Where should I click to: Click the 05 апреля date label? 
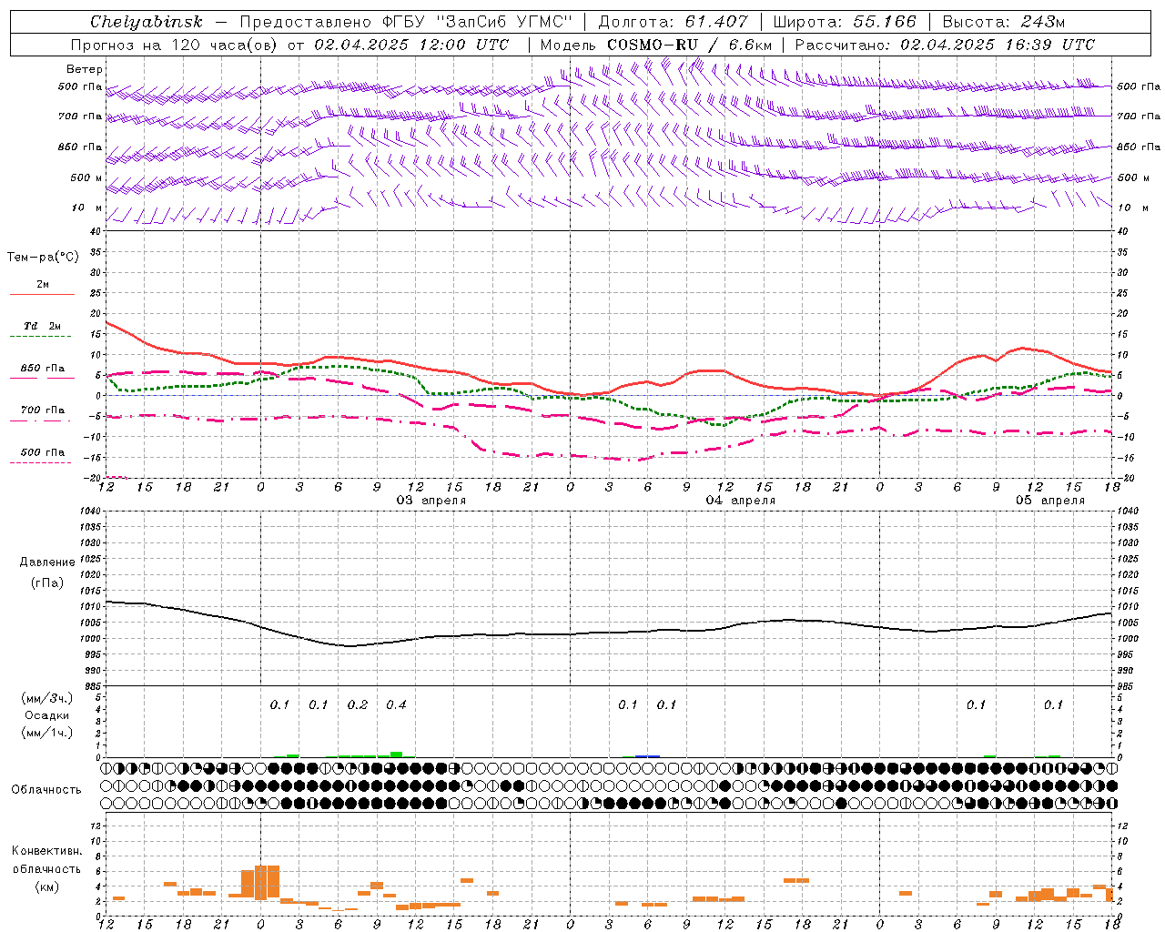pos(1050,501)
